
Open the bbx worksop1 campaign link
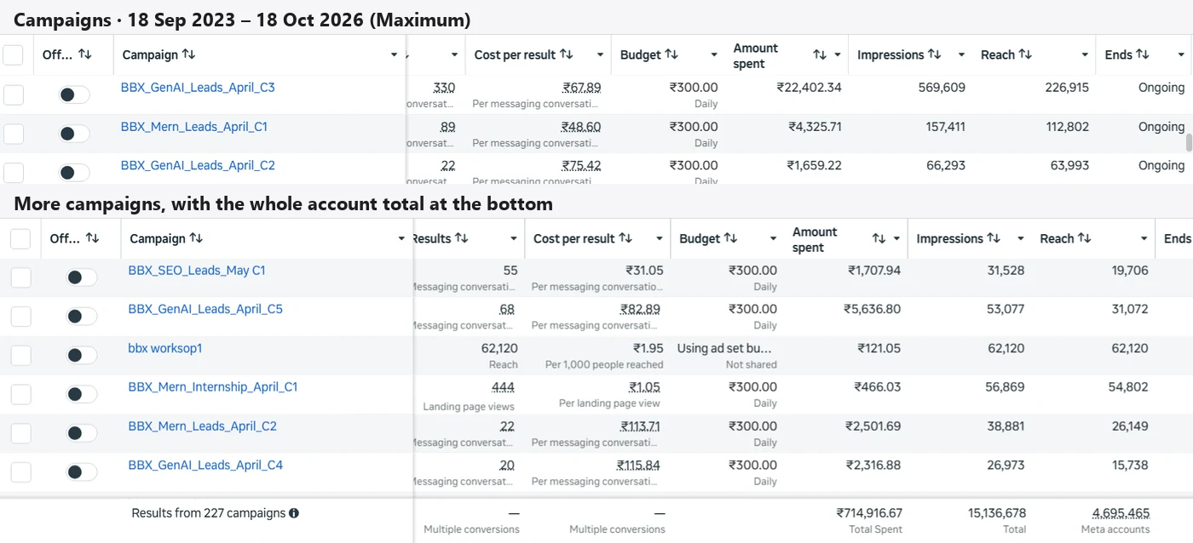(165, 348)
